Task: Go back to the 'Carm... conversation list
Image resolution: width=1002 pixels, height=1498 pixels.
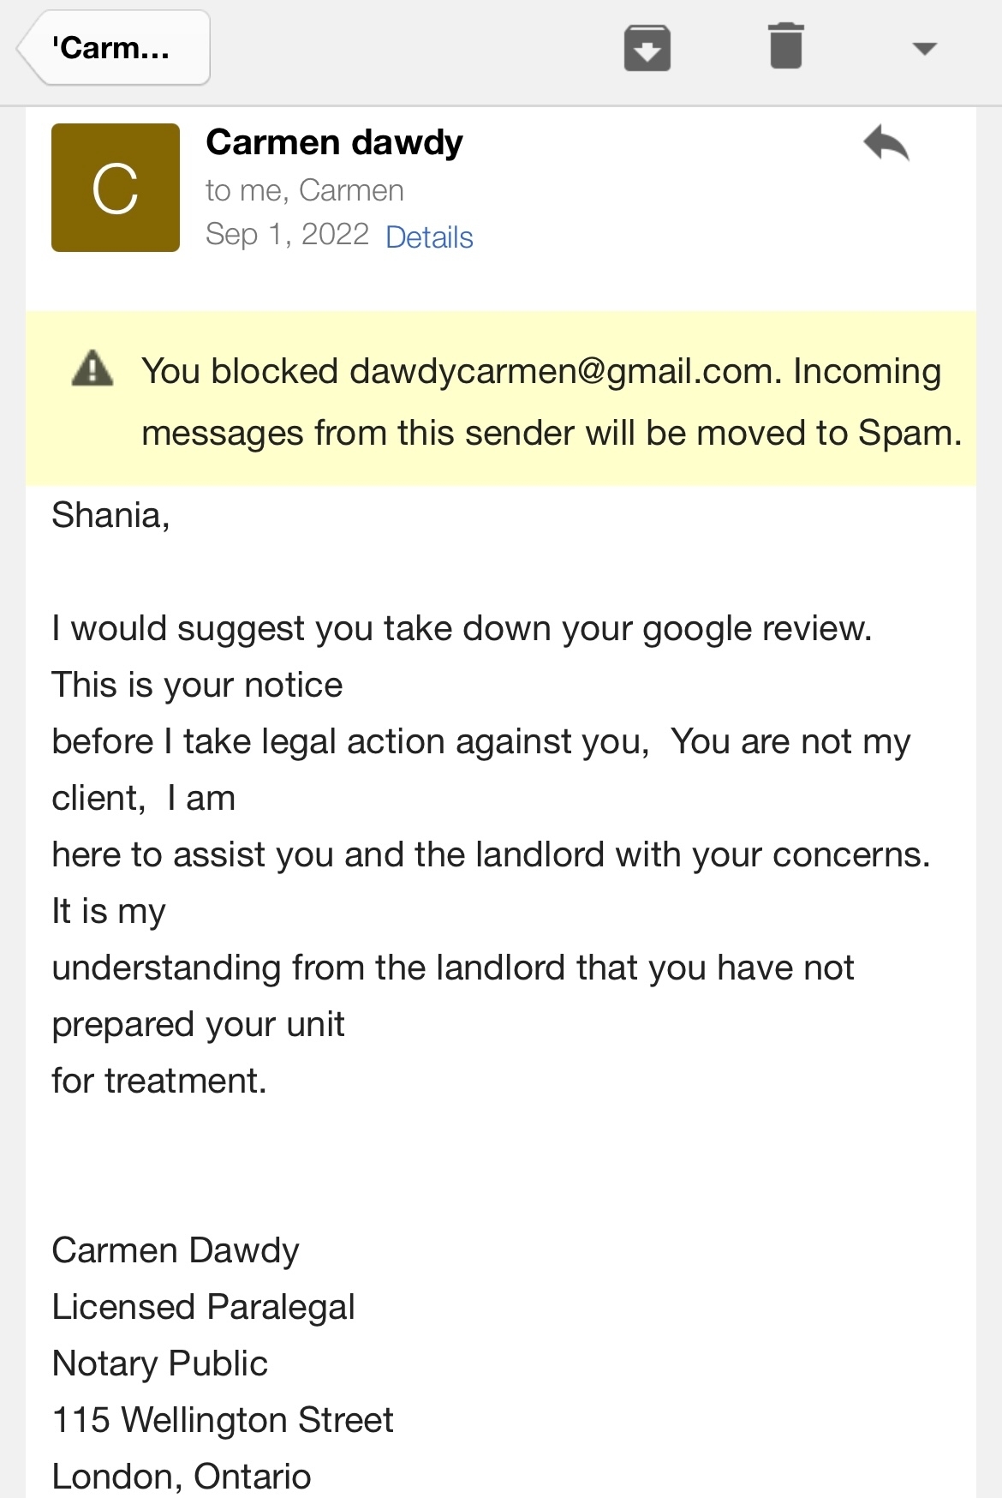Action: pyautogui.click(x=113, y=48)
